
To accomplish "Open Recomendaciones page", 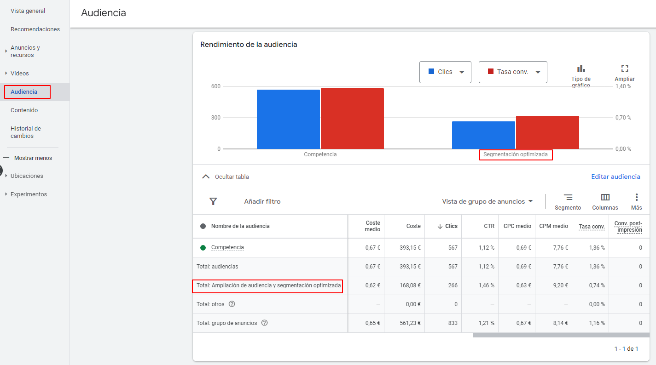I will [35, 29].
